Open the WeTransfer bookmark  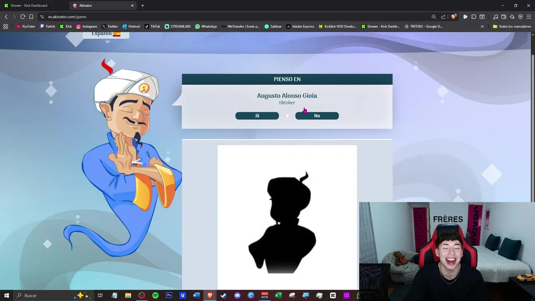click(x=240, y=26)
